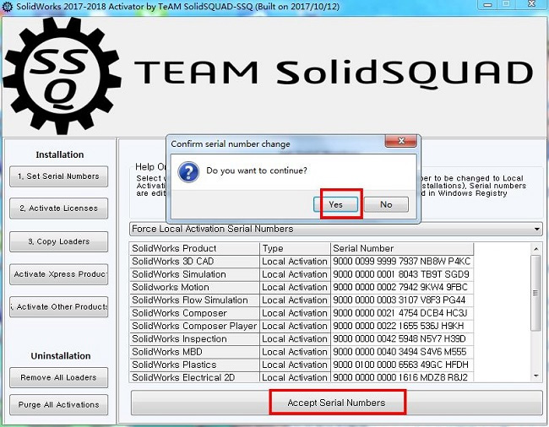The image size is (549, 427).
Task: Select the SolidWorks Flow Simulation row
Action: coord(302,300)
